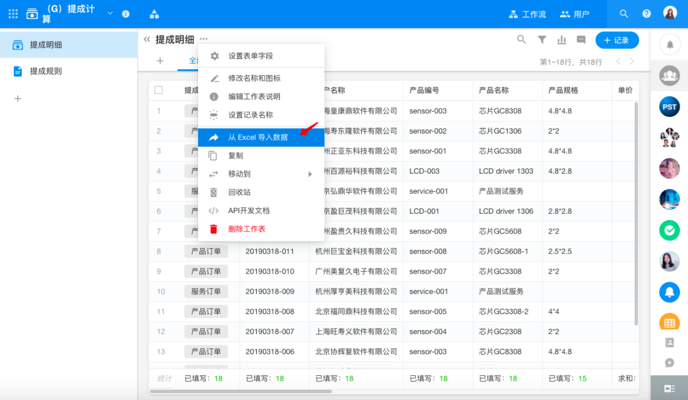
Task: Click the 记录 add record button
Action: tap(617, 40)
